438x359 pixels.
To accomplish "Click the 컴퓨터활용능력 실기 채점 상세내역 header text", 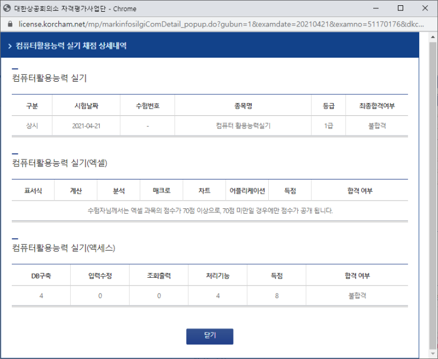I will pos(71,46).
